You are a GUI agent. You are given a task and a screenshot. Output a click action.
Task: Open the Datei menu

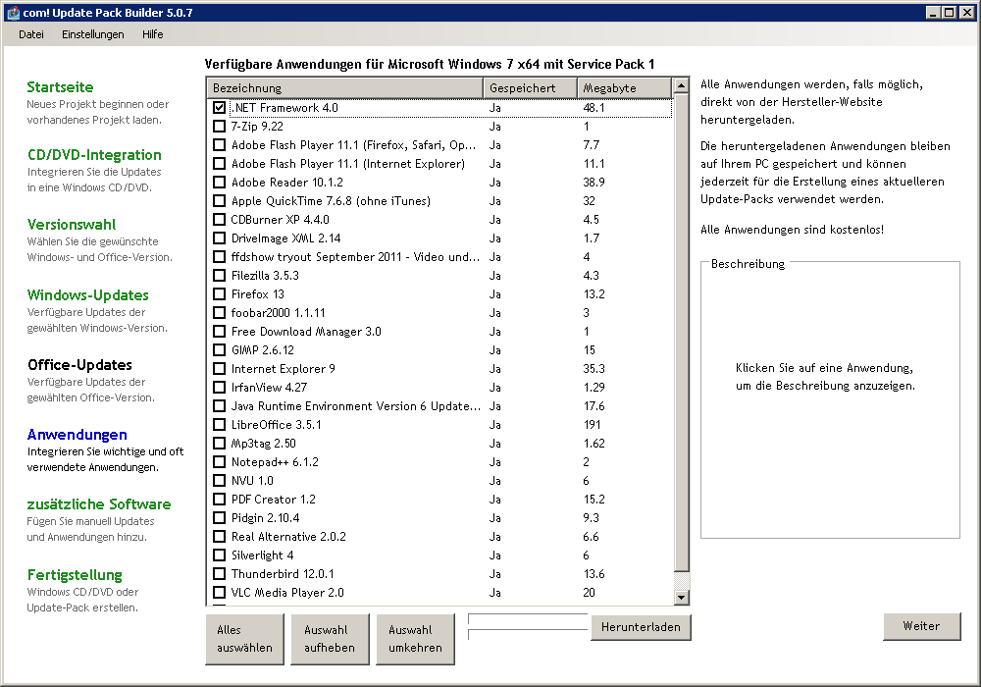[31, 34]
